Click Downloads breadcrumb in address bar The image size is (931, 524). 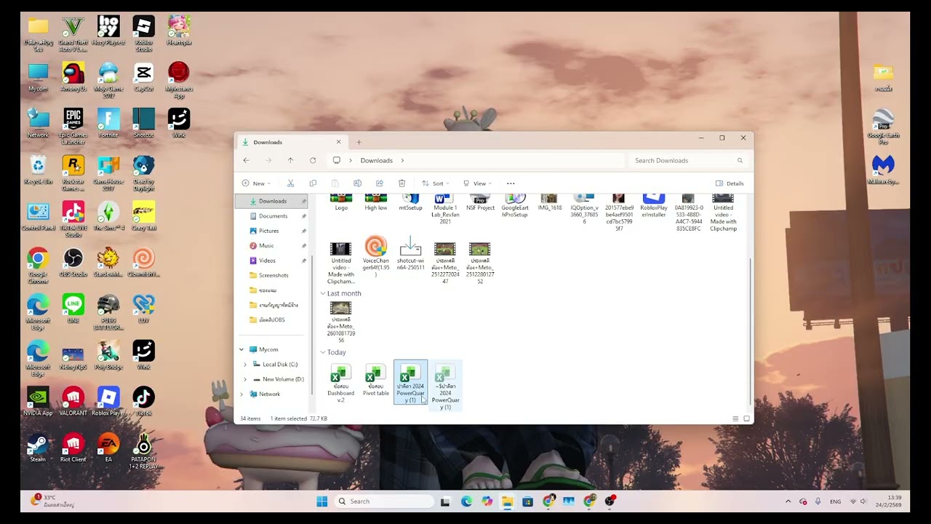tap(376, 160)
